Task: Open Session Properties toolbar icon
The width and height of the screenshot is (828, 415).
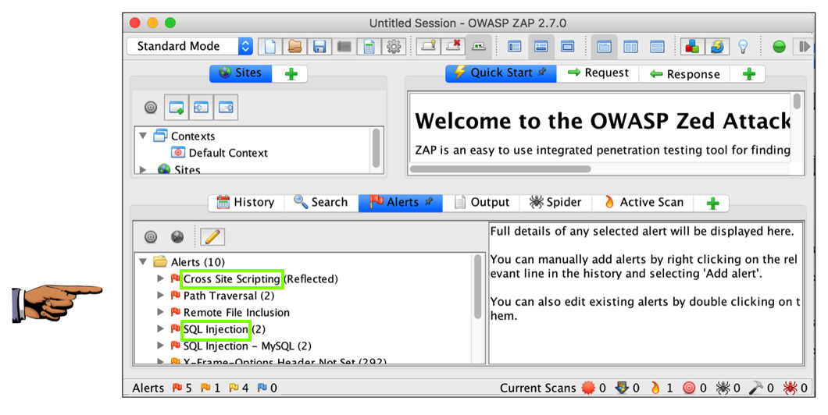Action: [x=369, y=46]
